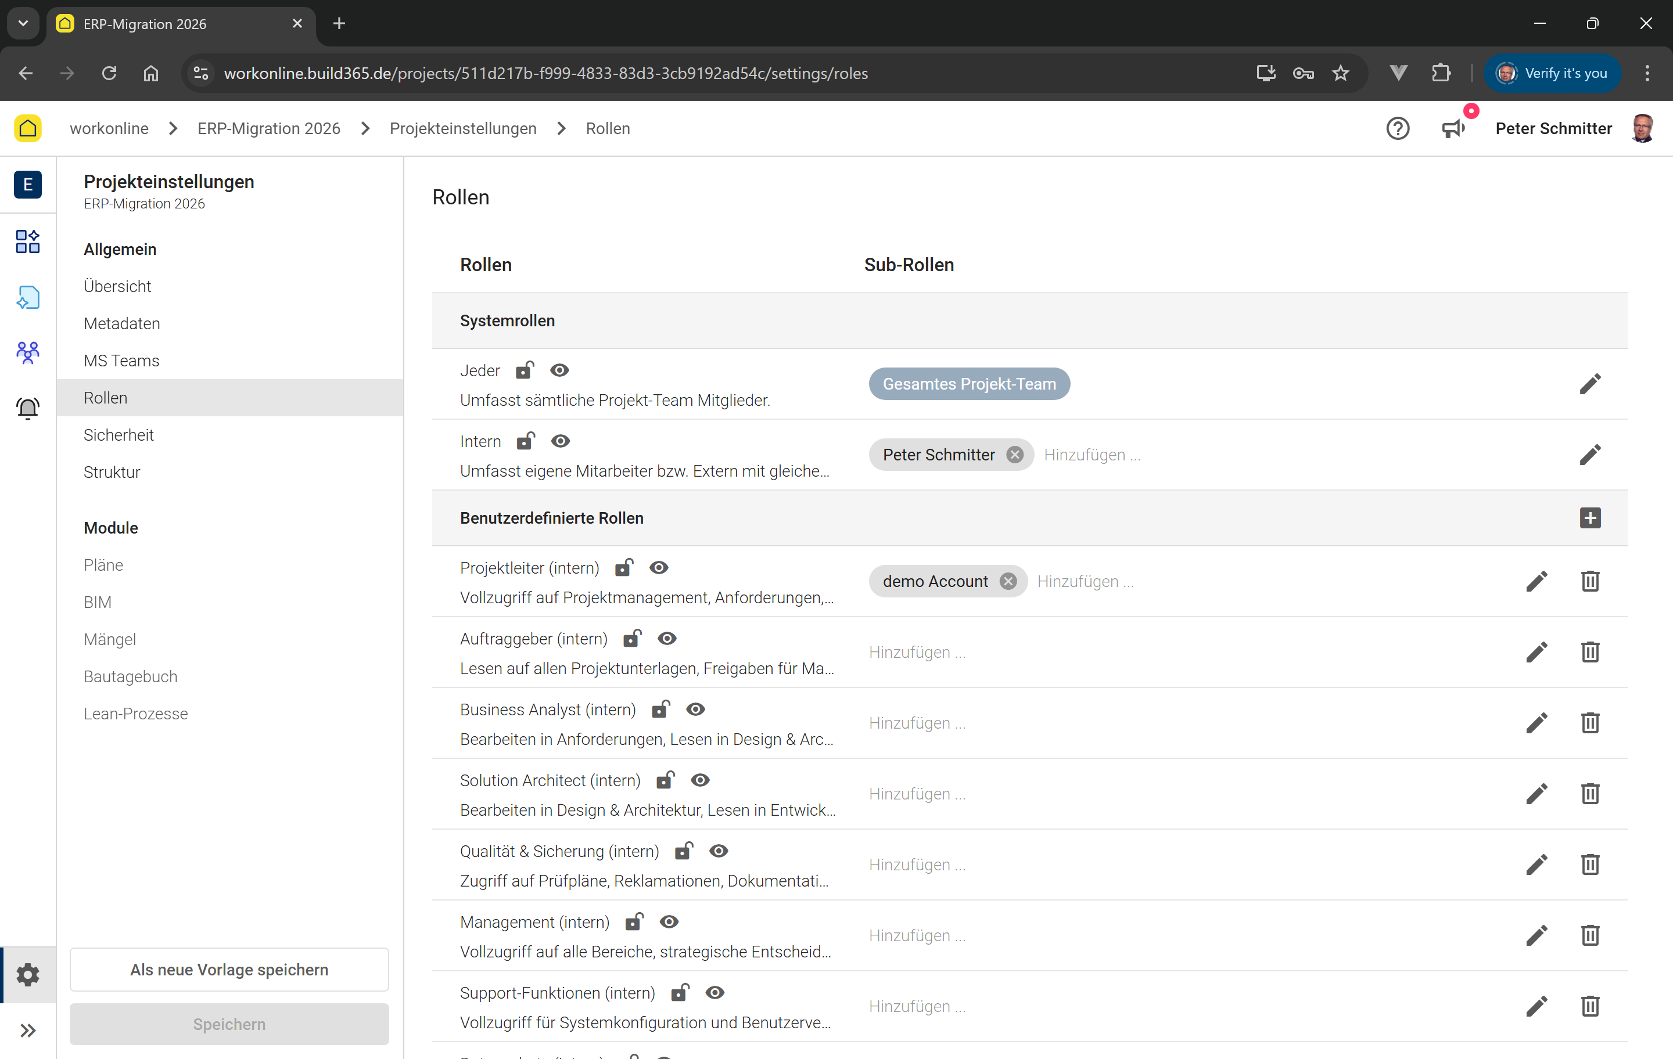Delete the Auftraggeber (intern) role
1673x1059 pixels.
point(1589,652)
